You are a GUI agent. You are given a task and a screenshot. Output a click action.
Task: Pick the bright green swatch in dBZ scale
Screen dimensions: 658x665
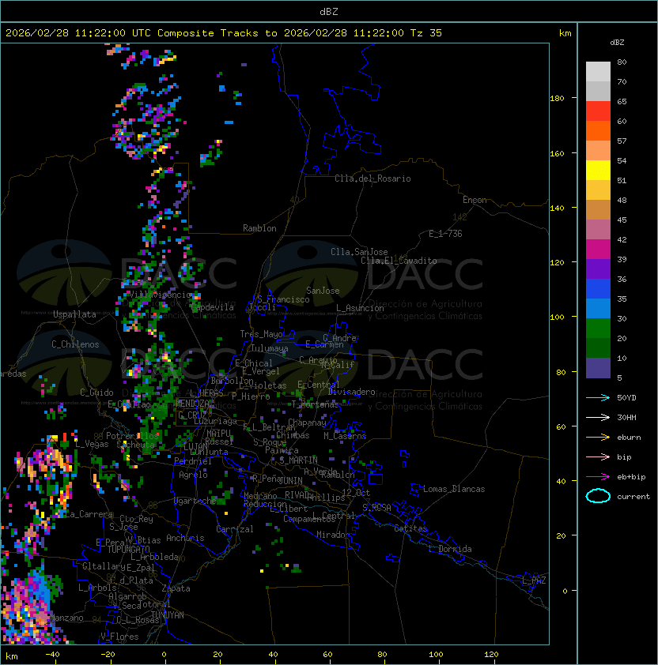[598, 328]
